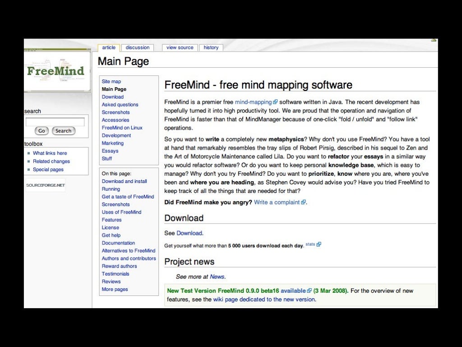The height and width of the screenshot is (347, 462).
Task: Jump to Download and install section
Action: [125, 181]
